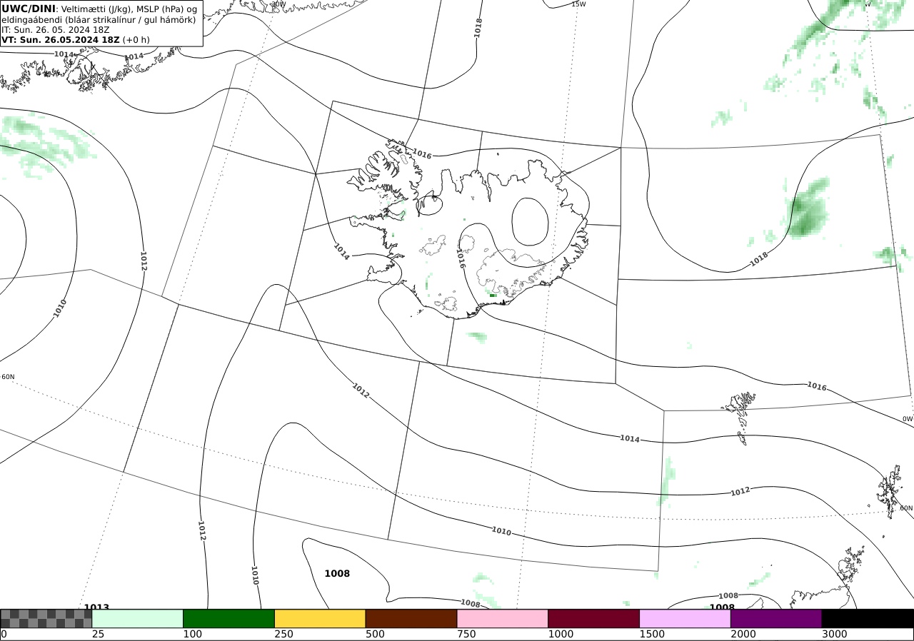
Task: Click the 'IT: Sun. 26. 05. 2024 18Z' line
Action: [x=55, y=30]
